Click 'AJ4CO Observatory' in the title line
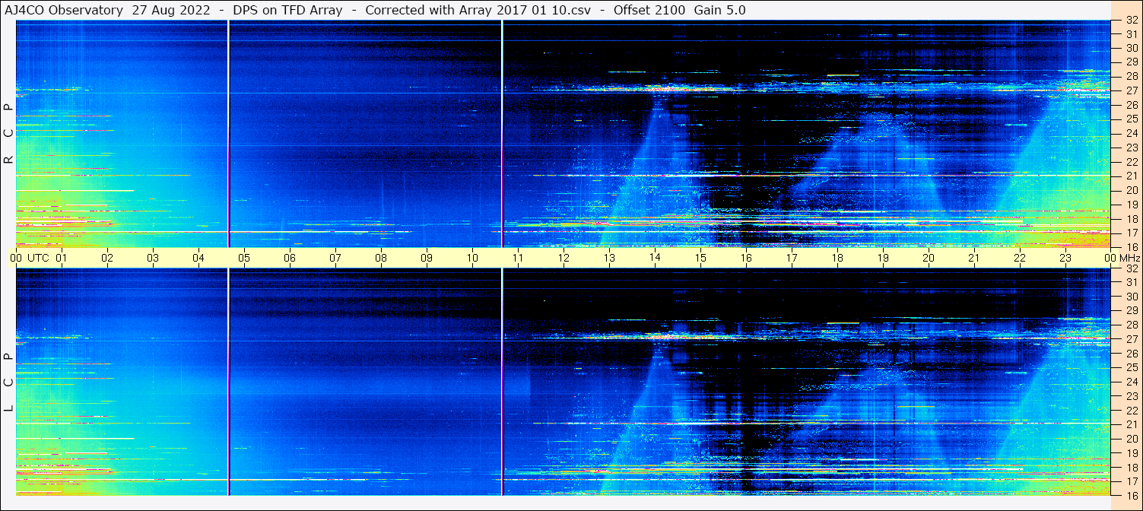 63,11
